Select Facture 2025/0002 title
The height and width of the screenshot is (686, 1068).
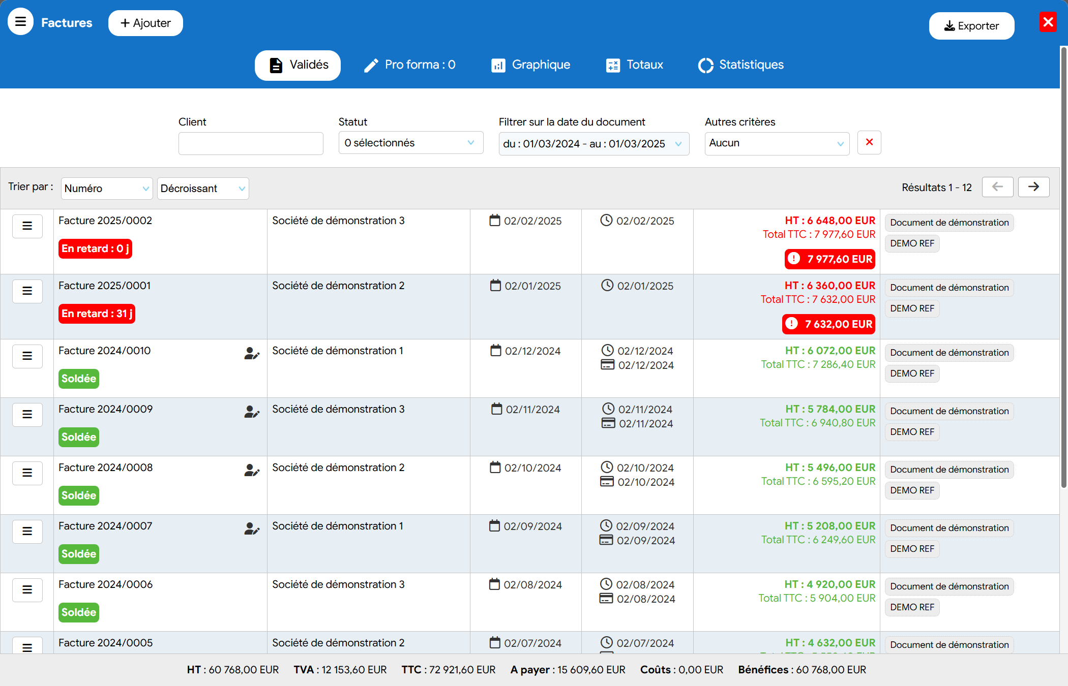(x=105, y=221)
